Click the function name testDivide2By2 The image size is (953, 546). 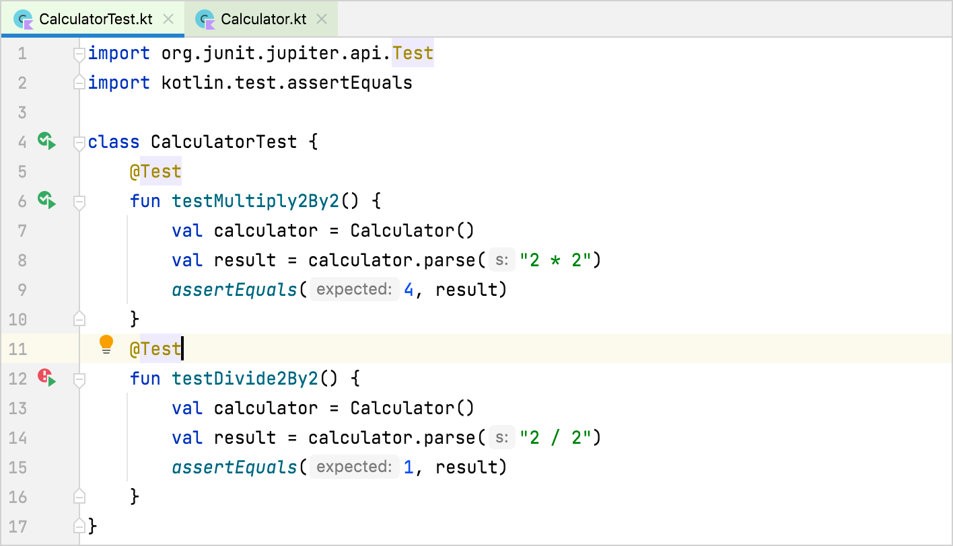245,379
